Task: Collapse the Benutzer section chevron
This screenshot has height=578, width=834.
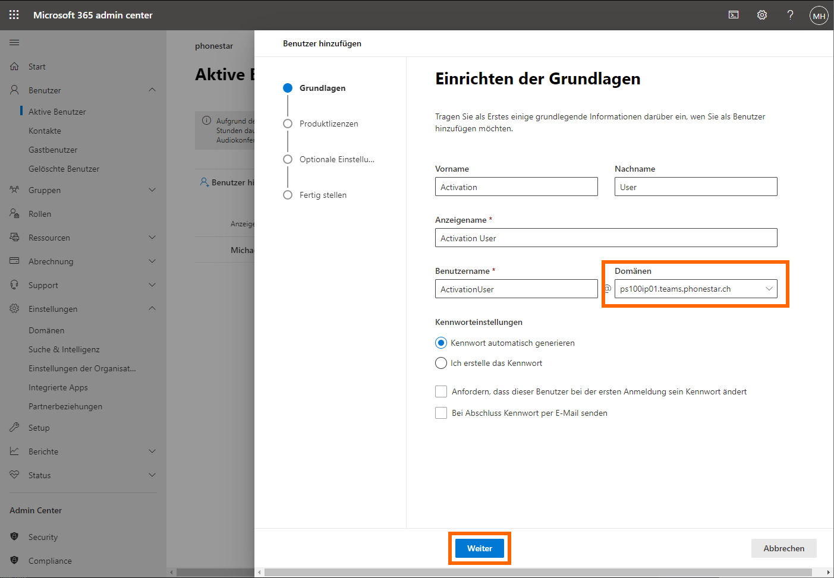Action: 152,90
